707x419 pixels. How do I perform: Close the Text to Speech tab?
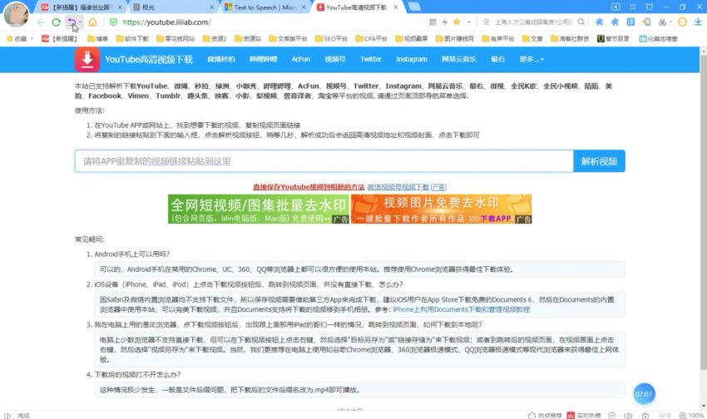point(304,7)
